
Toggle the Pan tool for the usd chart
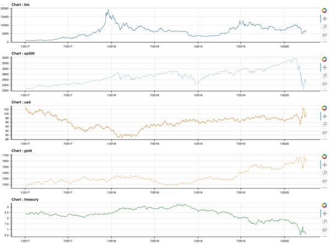click(x=324, y=117)
